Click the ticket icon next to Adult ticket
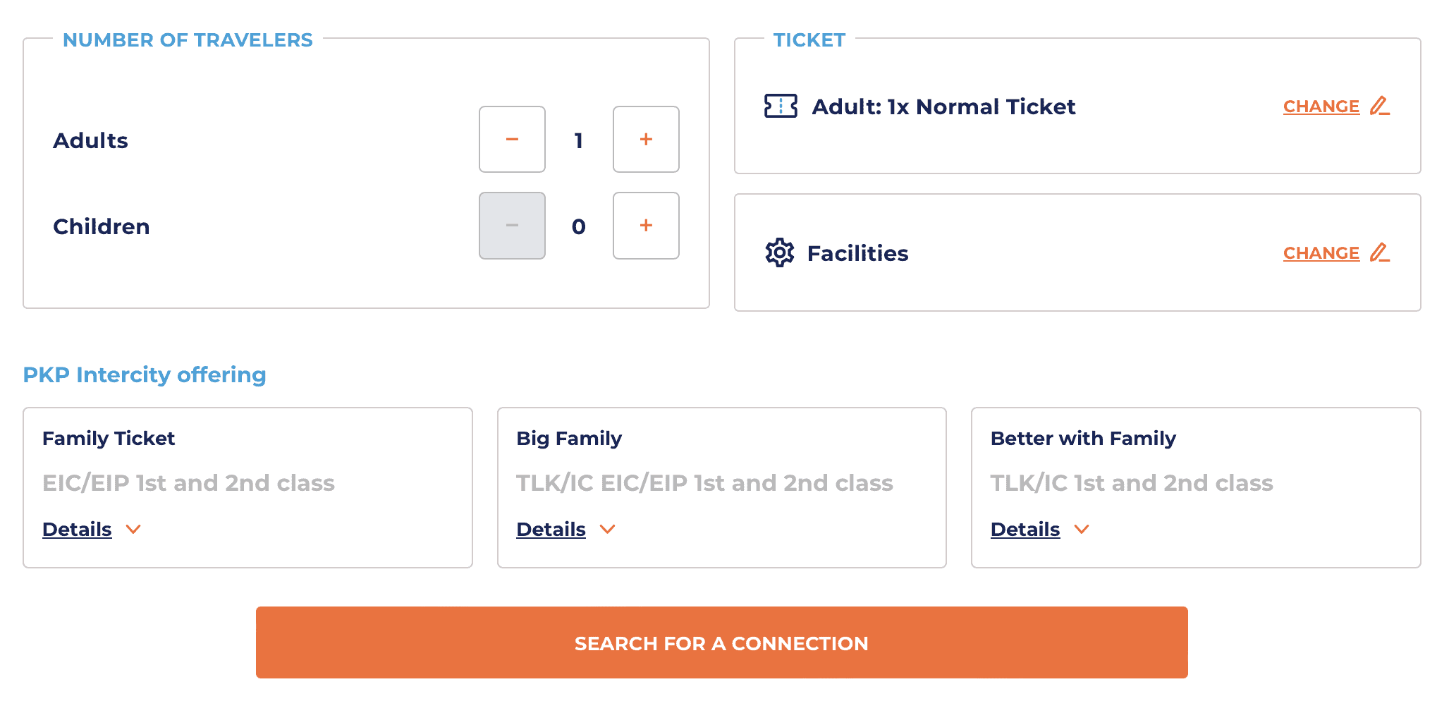The width and height of the screenshot is (1437, 701). [780, 106]
